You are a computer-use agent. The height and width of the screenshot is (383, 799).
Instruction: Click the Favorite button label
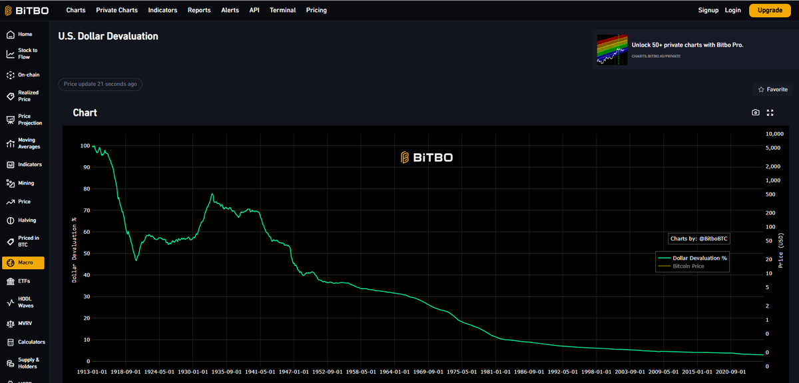point(777,89)
